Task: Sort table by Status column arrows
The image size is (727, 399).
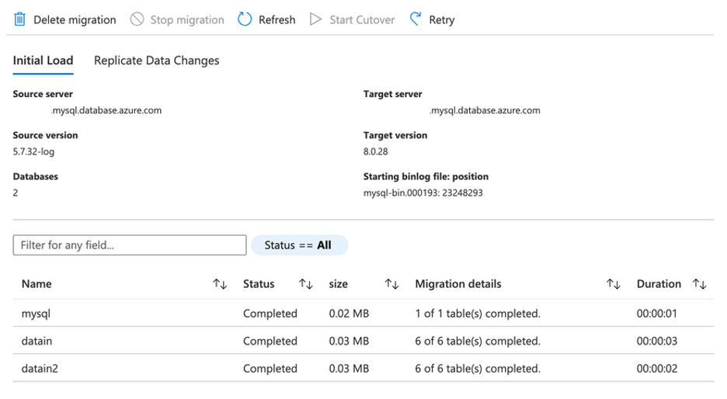Action: (x=305, y=284)
